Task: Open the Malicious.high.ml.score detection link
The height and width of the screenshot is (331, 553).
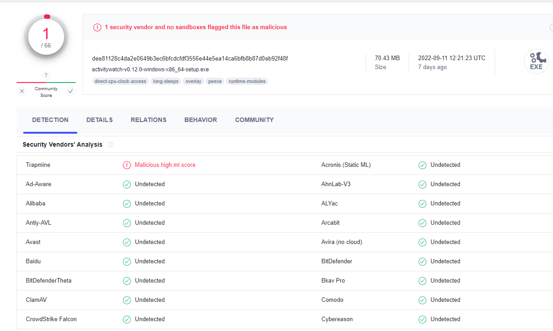Action: [165, 165]
